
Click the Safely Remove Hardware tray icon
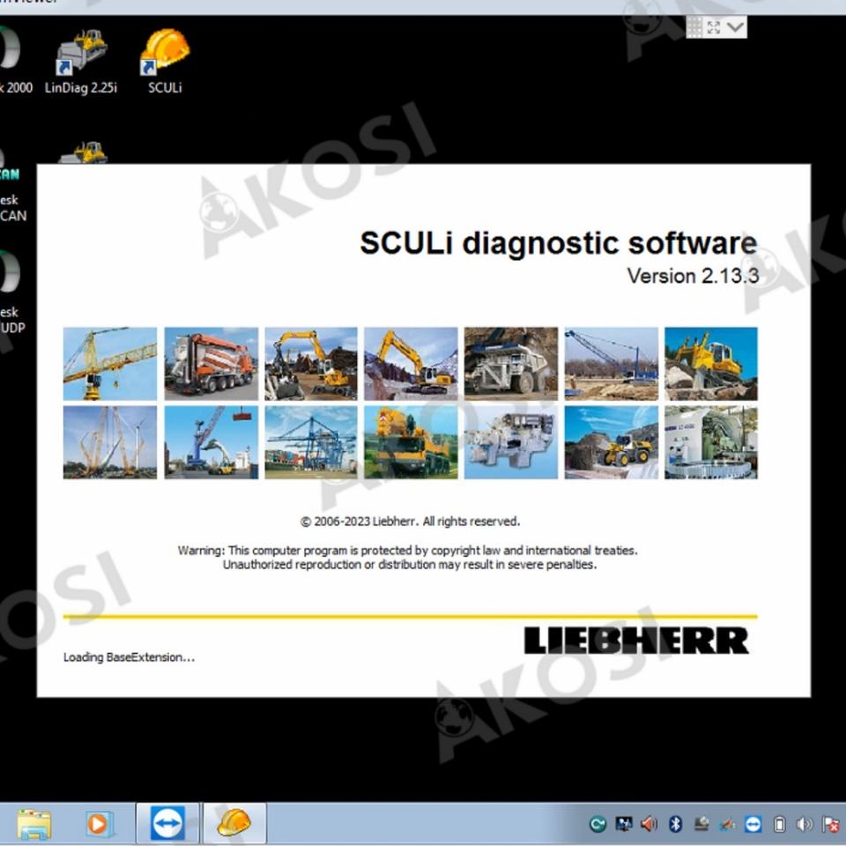[701, 824]
